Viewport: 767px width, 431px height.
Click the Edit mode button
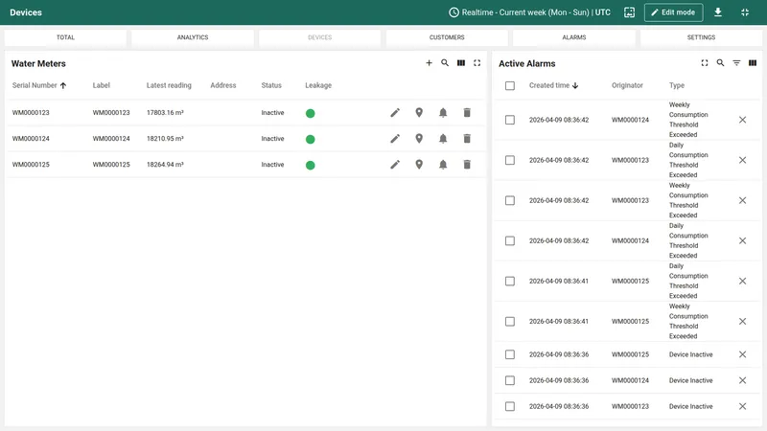[x=674, y=12]
